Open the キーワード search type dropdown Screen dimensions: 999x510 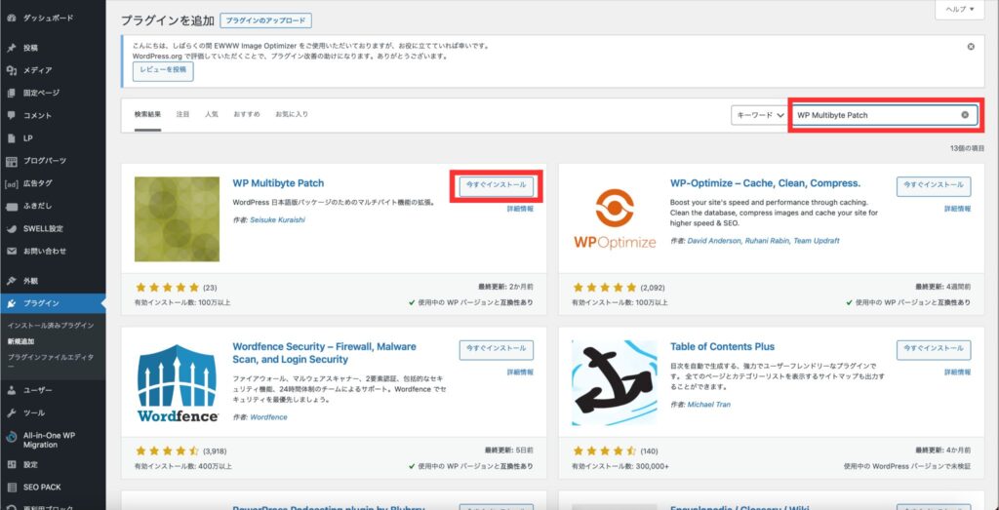[x=760, y=115]
